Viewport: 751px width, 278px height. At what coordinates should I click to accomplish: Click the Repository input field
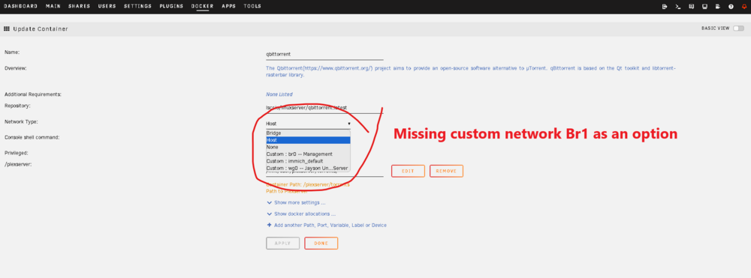pos(324,108)
